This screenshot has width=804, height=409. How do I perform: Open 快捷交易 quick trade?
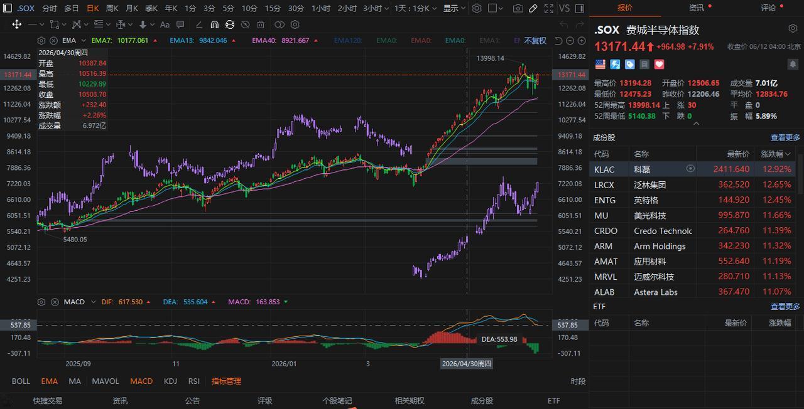tap(48, 400)
